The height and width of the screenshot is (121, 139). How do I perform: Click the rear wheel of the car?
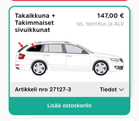[39, 68]
